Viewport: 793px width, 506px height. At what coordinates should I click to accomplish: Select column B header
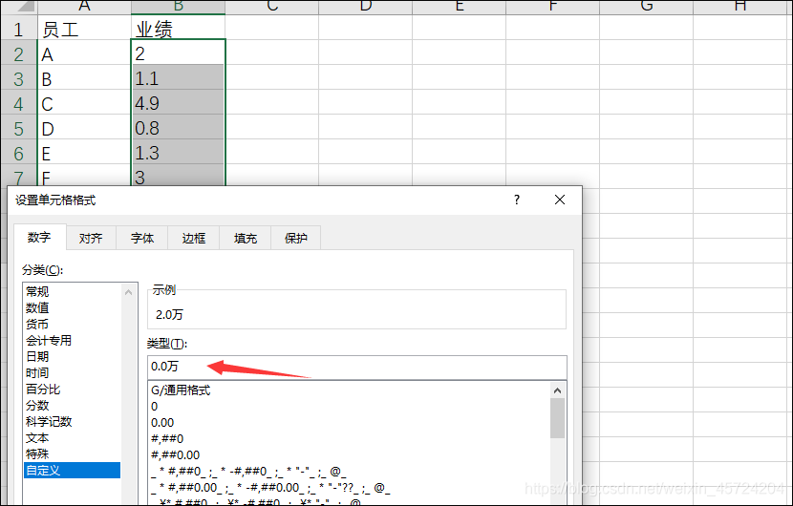(178, 6)
